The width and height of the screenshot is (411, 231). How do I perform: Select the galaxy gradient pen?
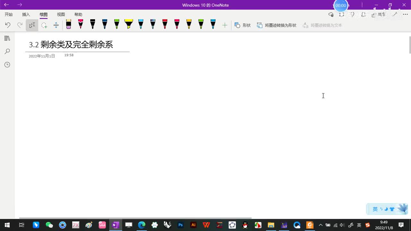(153, 24)
